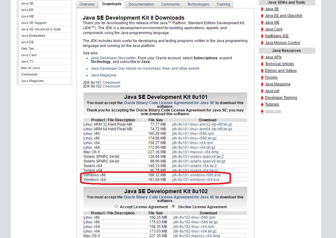
Task: Open Technical Articles link
Action: [280, 64]
